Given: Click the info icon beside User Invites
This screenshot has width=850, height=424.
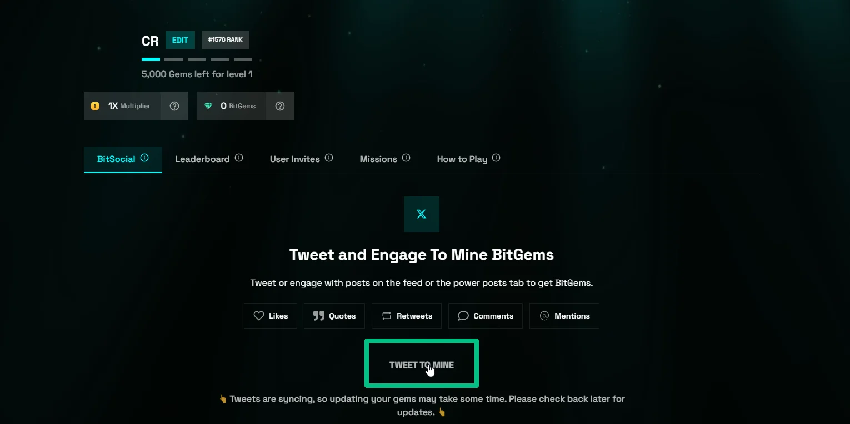Looking at the screenshot, I should [329, 158].
